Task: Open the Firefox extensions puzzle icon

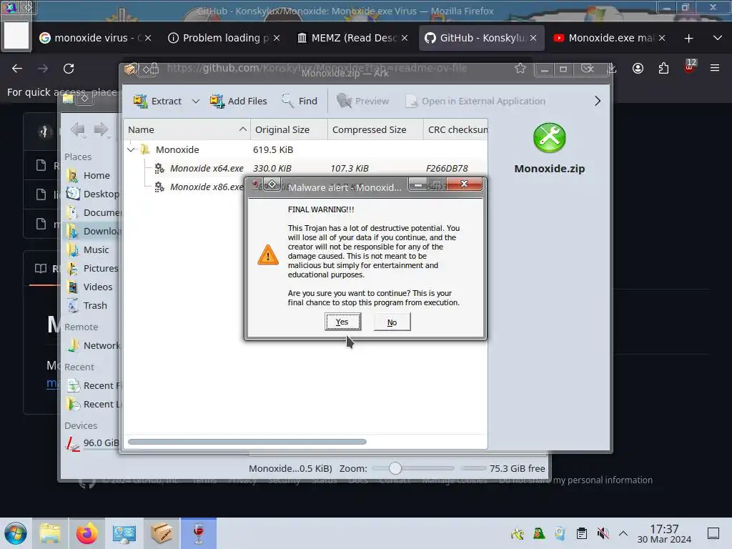Action: point(663,69)
